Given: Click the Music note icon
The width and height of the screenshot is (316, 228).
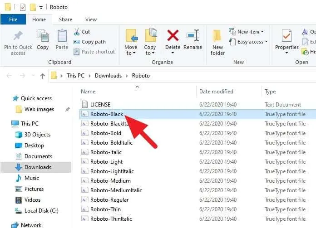Looking at the screenshot, I should 18,178.
